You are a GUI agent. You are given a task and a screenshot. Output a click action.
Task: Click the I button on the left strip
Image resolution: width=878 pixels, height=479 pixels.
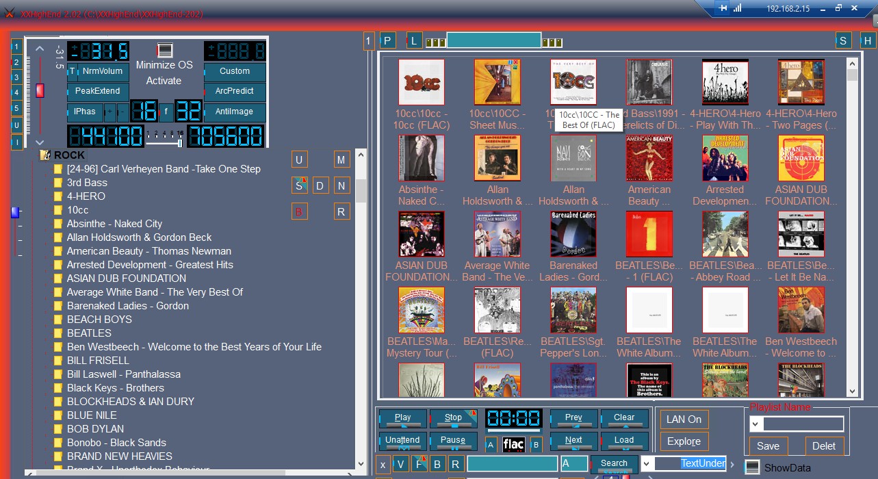[x=16, y=142]
